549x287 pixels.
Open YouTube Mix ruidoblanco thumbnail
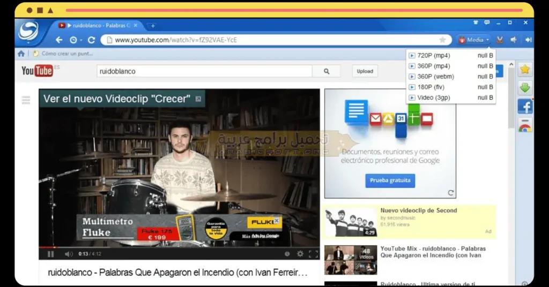[x=351, y=260]
